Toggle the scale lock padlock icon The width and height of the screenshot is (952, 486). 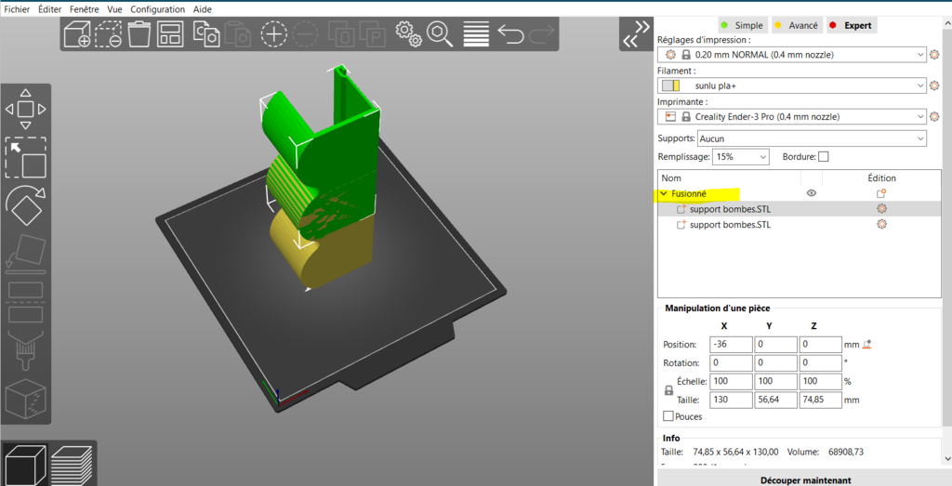(668, 390)
